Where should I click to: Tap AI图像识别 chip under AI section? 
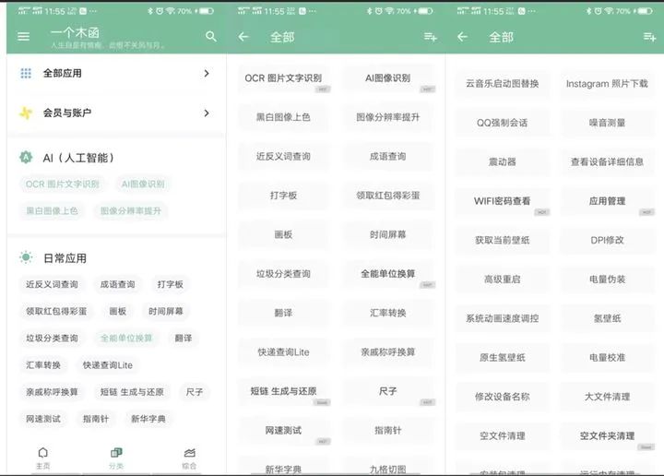pyautogui.click(x=143, y=184)
